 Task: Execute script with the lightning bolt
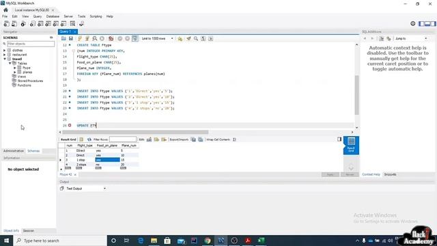[x=80, y=38]
